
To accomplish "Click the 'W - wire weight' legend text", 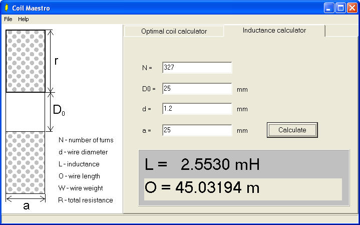I will tap(81, 188).
